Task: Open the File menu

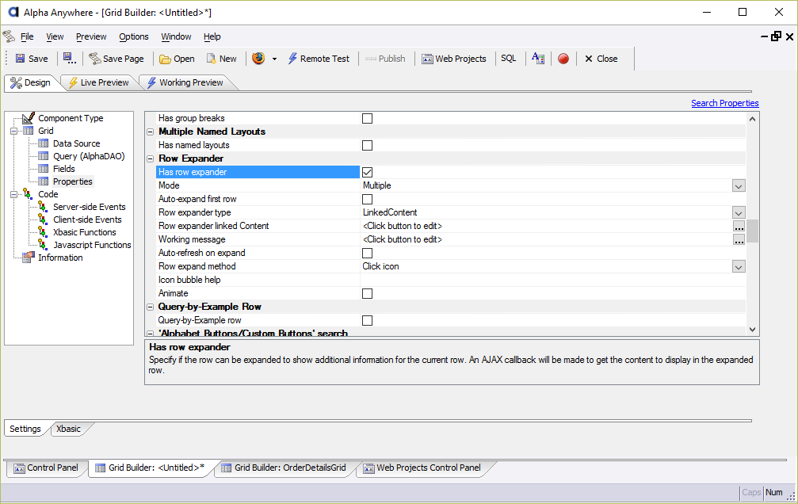Action: click(27, 36)
